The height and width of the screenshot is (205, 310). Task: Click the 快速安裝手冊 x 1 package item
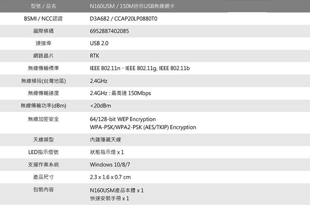coord(110,198)
